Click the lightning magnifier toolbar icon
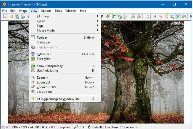 click(x=166, y=16)
